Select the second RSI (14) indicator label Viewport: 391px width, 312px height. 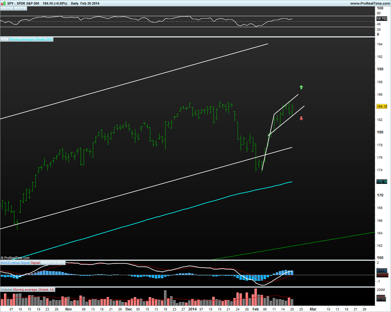[20, 9]
